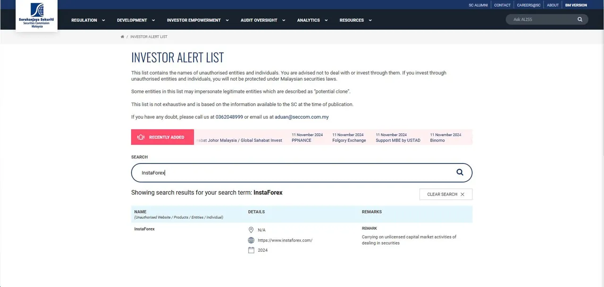
Task: Click the NAME column header
Action: (140, 212)
